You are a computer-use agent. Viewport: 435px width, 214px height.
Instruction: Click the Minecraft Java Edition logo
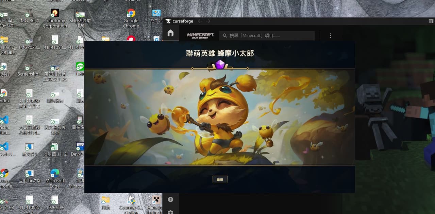(x=200, y=35)
